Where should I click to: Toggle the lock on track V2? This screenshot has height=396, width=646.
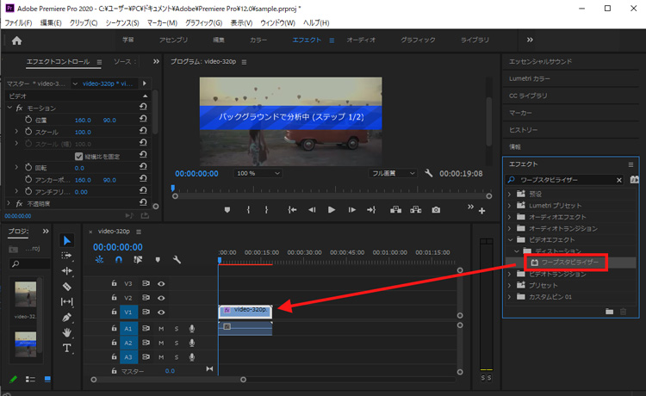click(113, 298)
